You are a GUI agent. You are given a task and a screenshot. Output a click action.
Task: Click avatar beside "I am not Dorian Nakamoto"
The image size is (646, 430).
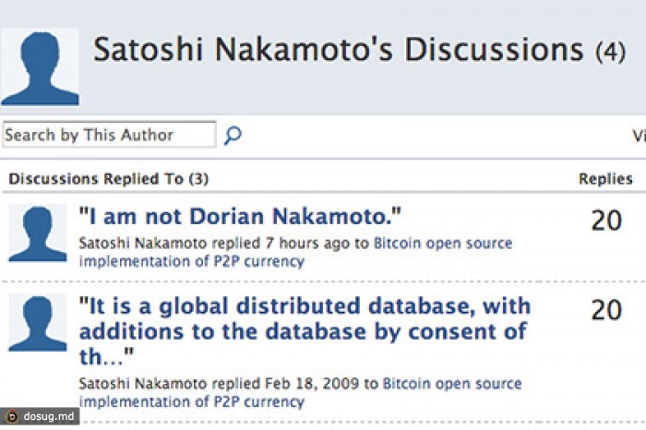(x=38, y=233)
